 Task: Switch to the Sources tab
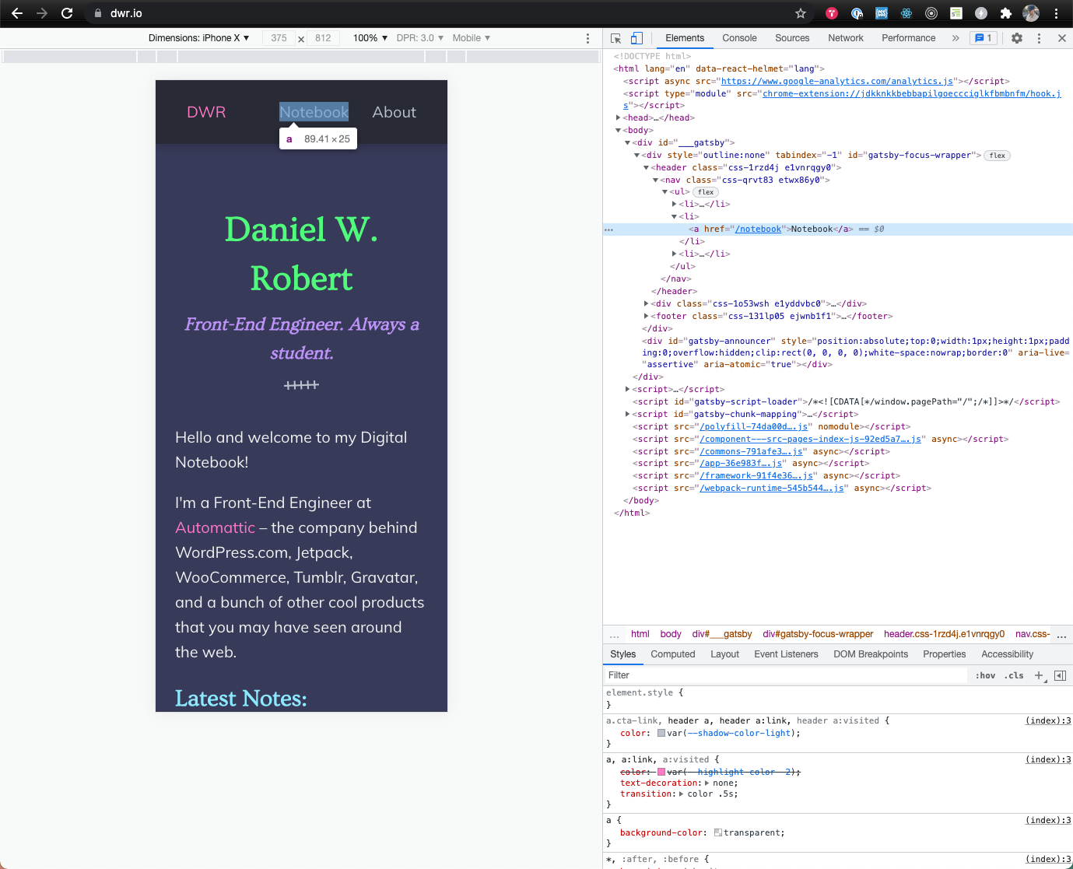tap(792, 38)
